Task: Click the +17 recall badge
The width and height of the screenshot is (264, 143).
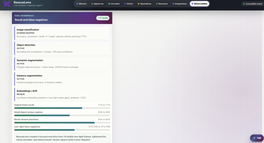Action: point(103,18)
